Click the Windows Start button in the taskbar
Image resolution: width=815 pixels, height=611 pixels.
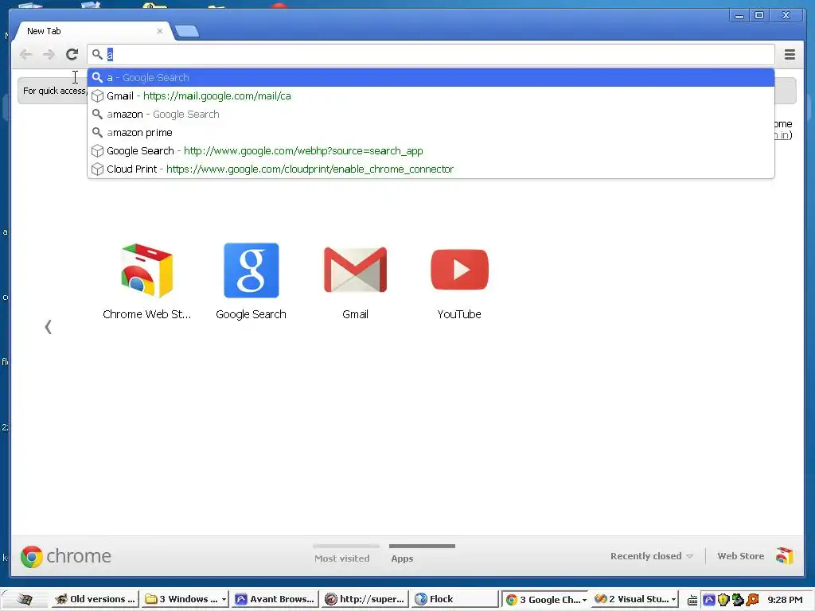(25, 599)
